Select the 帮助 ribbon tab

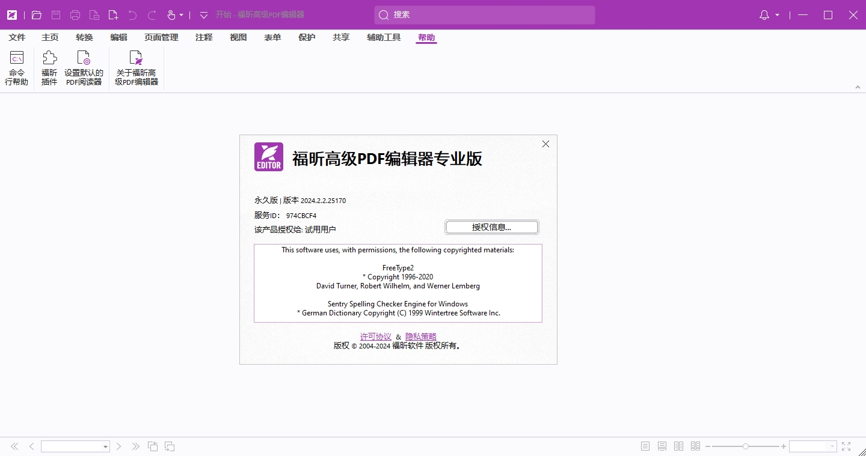426,37
